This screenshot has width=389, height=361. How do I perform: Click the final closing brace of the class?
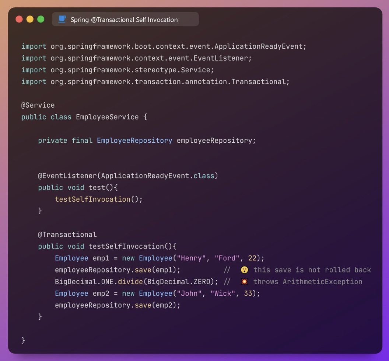[23, 340]
